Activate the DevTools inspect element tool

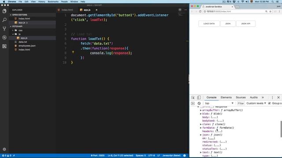pos(193,97)
